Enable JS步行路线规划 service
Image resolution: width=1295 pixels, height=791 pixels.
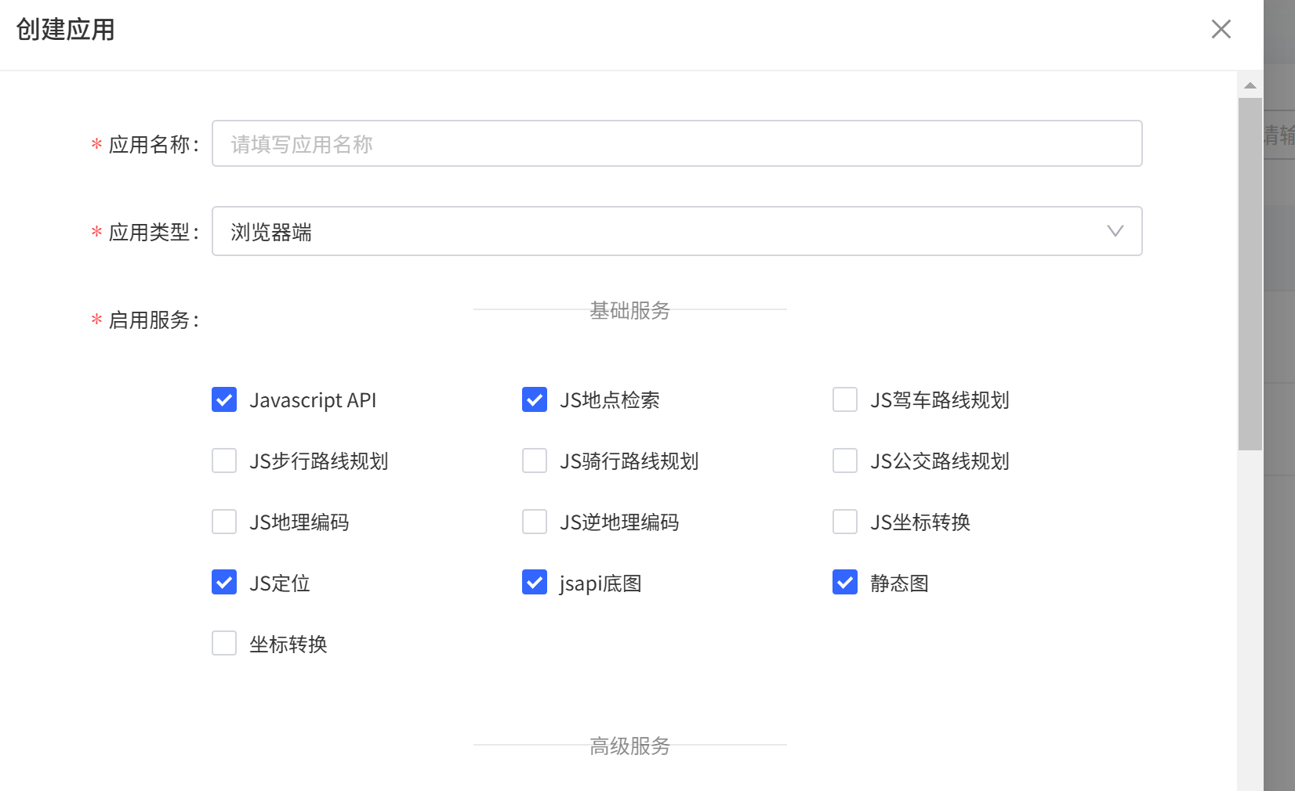pos(224,461)
